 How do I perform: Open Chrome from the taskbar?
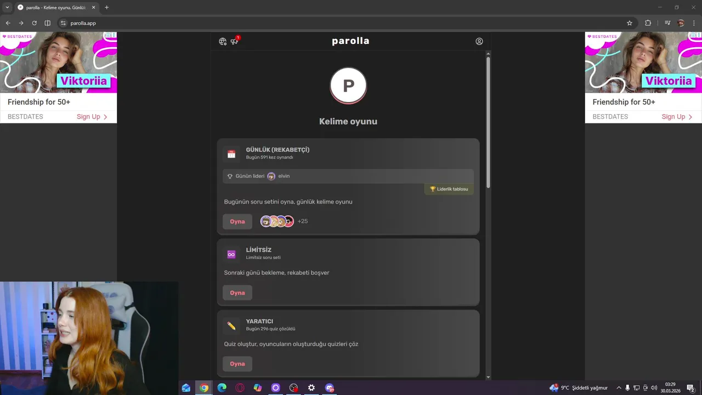click(204, 388)
